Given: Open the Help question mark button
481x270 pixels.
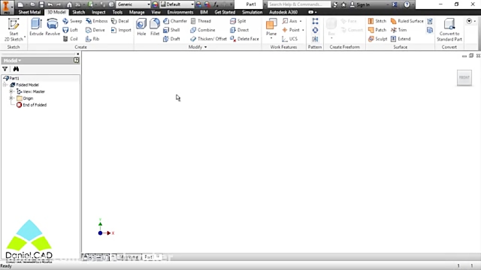Looking at the screenshot, I should 407,5.
